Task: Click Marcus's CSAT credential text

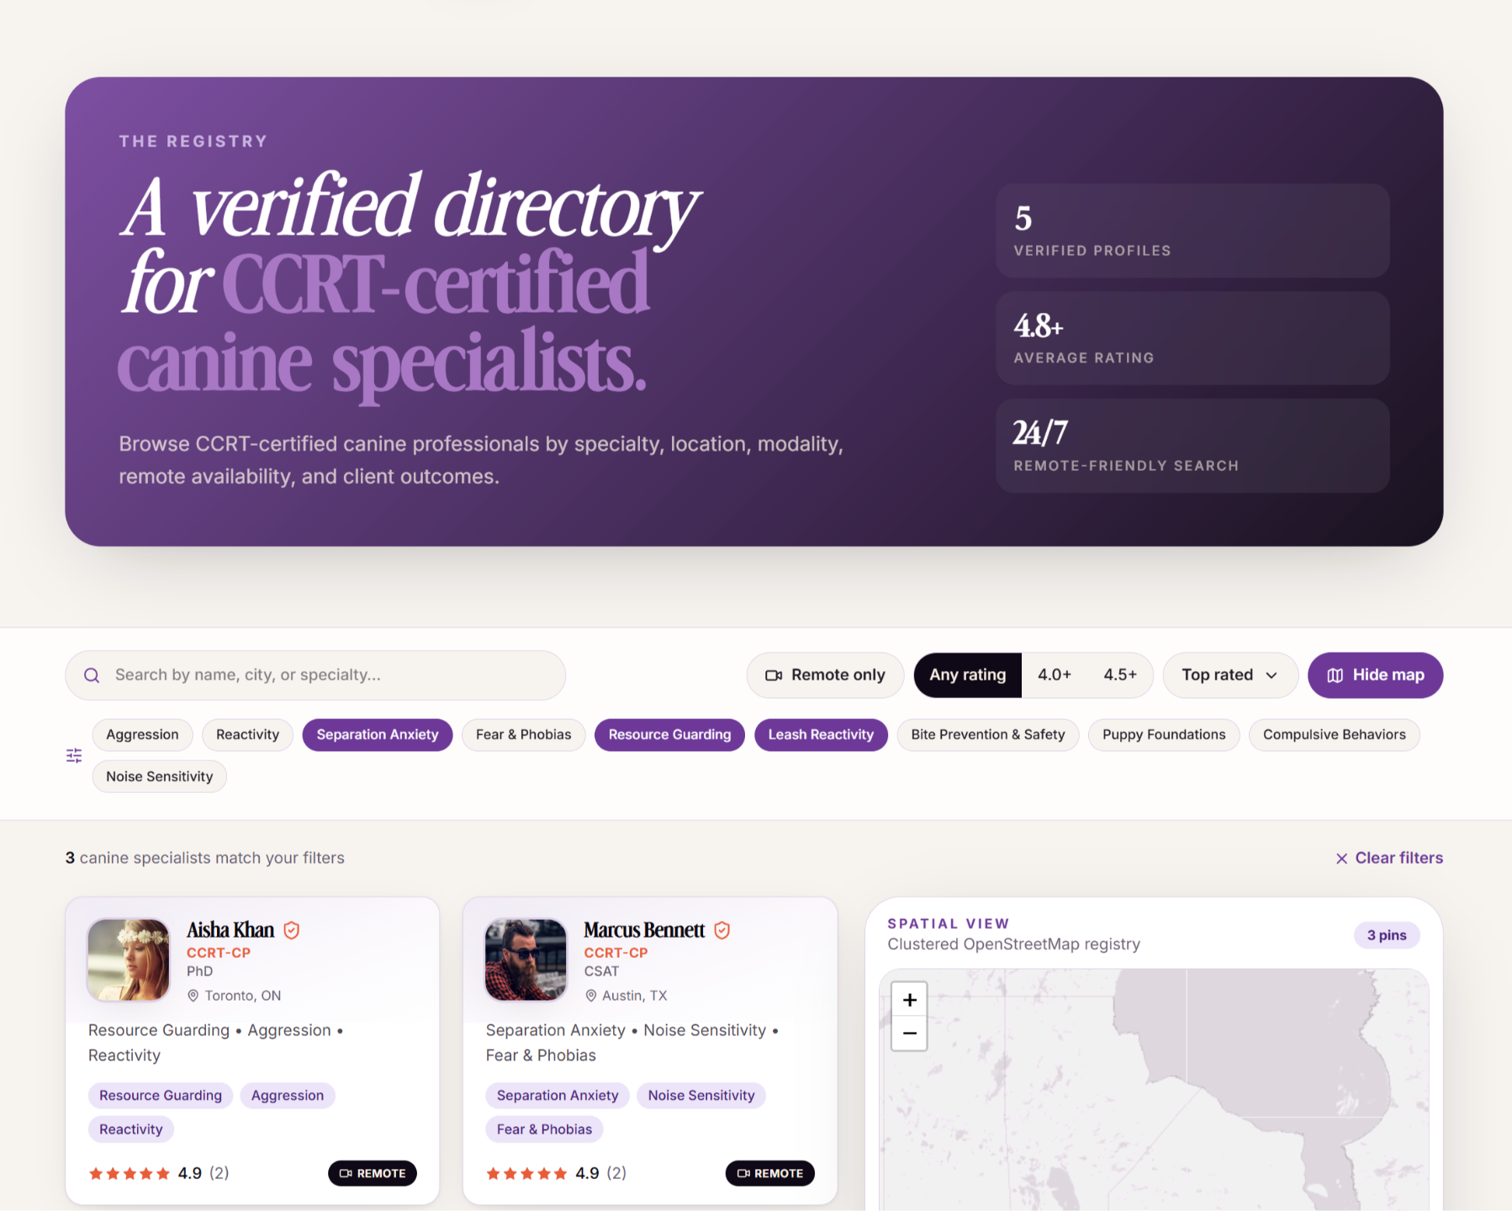Action: tap(601, 971)
